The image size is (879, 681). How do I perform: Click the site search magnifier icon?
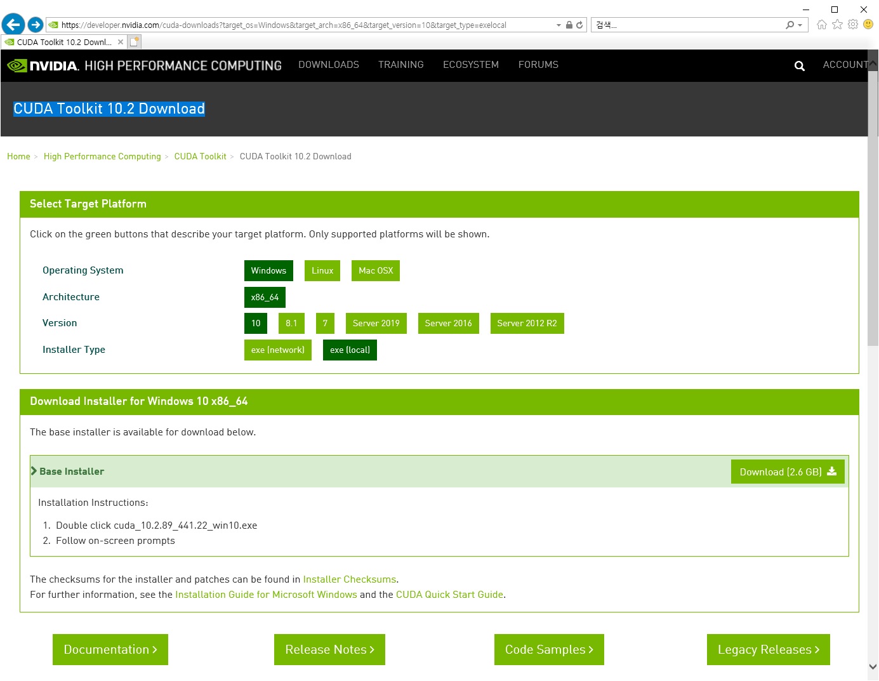(x=800, y=66)
